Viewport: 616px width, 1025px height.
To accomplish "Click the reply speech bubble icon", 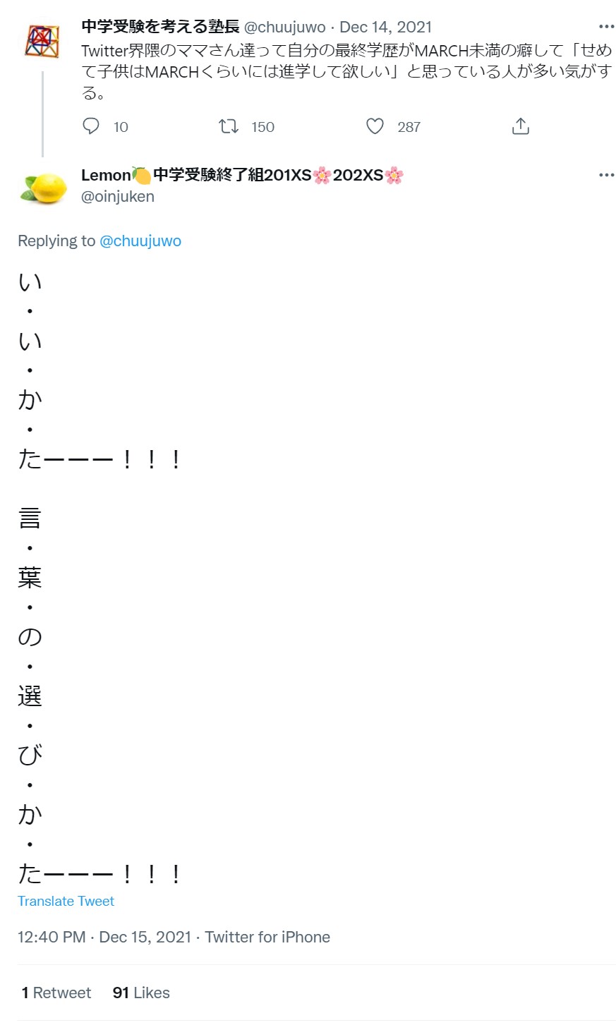I will pyautogui.click(x=91, y=126).
